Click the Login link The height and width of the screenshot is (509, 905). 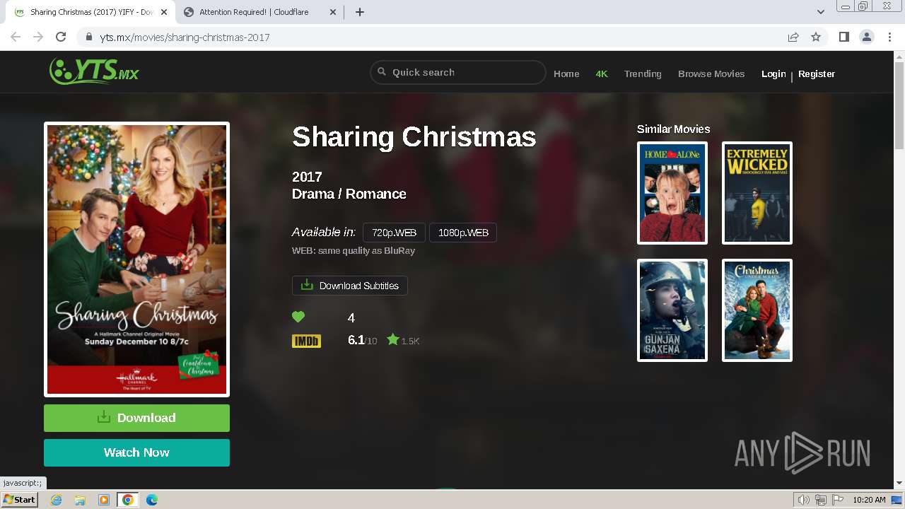[x=773, y=74]
